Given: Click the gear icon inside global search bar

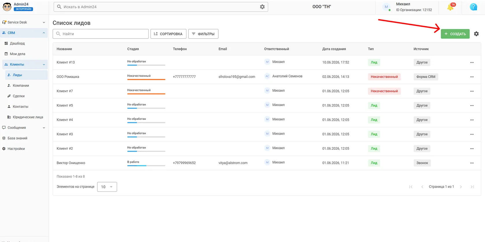Looking at the screenshot, I should click(x=262, y=7).
